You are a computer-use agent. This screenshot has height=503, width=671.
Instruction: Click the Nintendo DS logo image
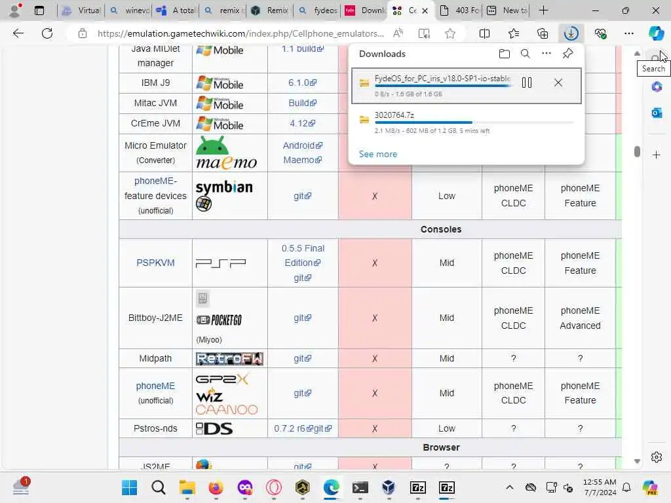pos(214,428)
